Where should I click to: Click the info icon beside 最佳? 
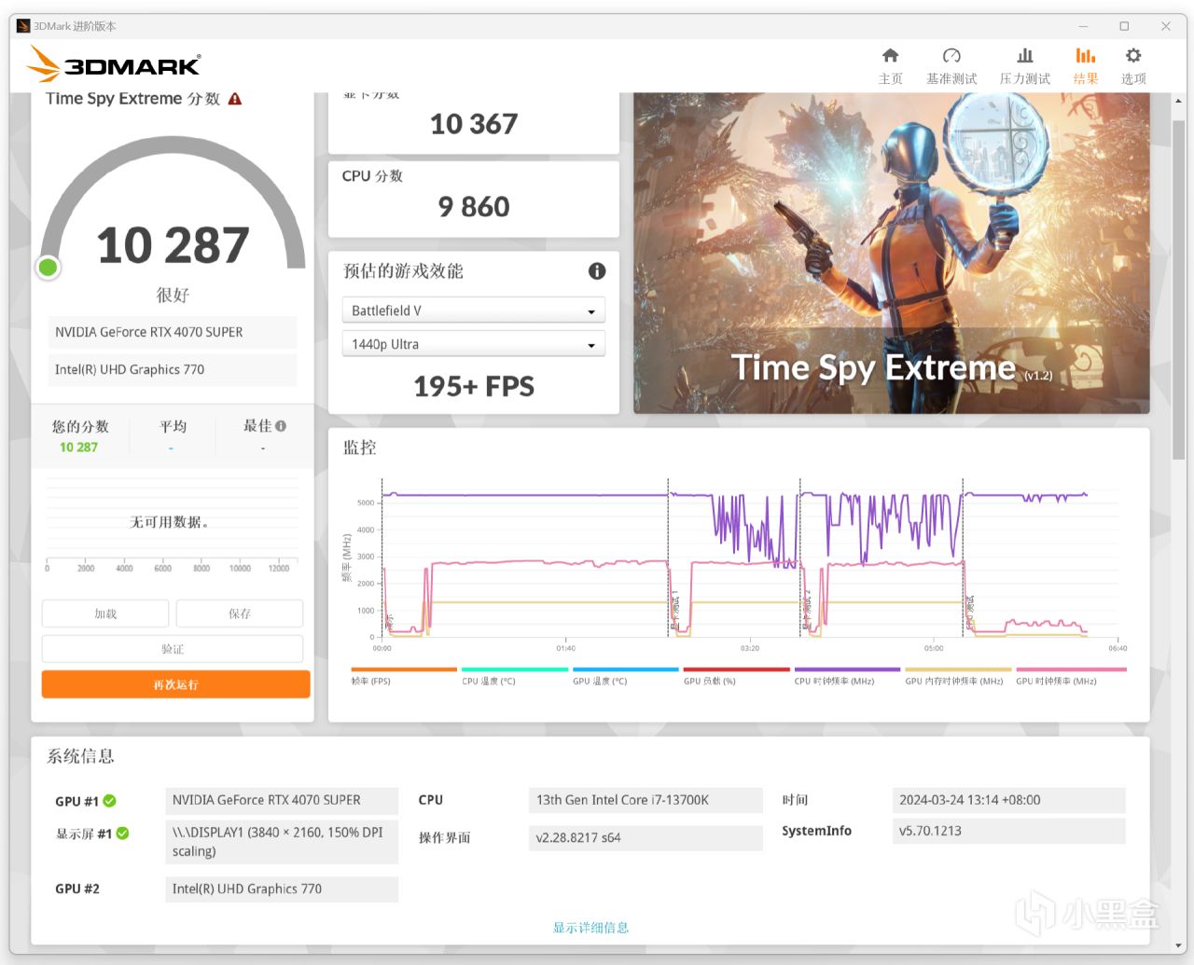click(x=281, y=426)
